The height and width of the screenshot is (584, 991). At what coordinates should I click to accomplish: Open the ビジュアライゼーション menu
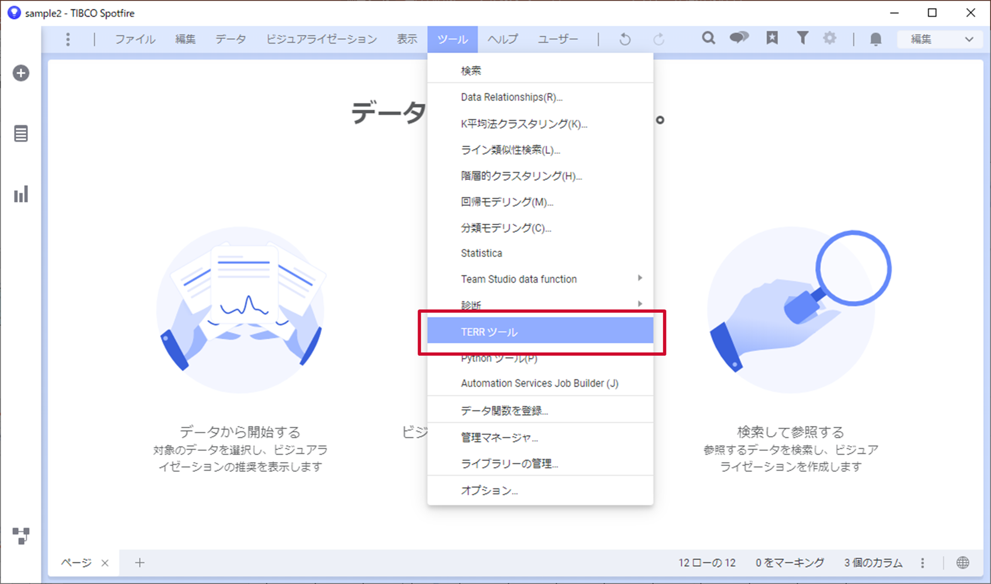tap(321, 39)
